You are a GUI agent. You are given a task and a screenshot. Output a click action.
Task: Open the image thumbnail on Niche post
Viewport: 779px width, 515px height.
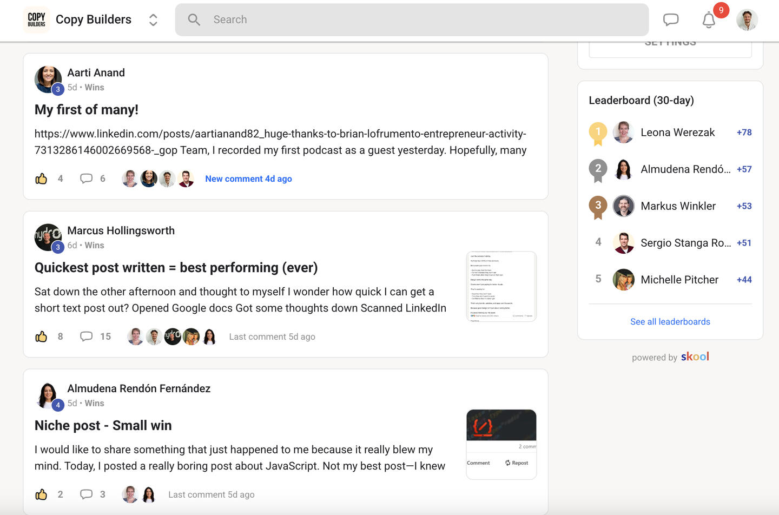click(501, 444)
